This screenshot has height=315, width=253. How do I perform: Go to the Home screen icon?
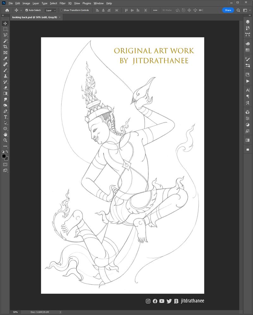coord(7,10)
